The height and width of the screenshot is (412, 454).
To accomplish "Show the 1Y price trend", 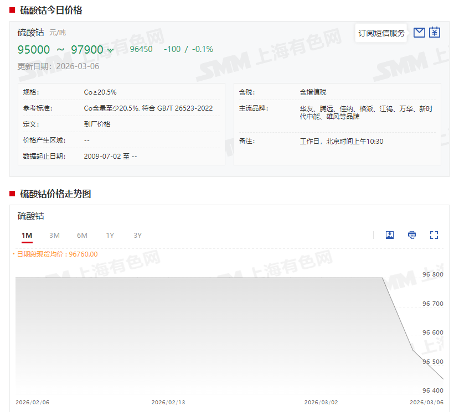I will click(x=110, y=236).
